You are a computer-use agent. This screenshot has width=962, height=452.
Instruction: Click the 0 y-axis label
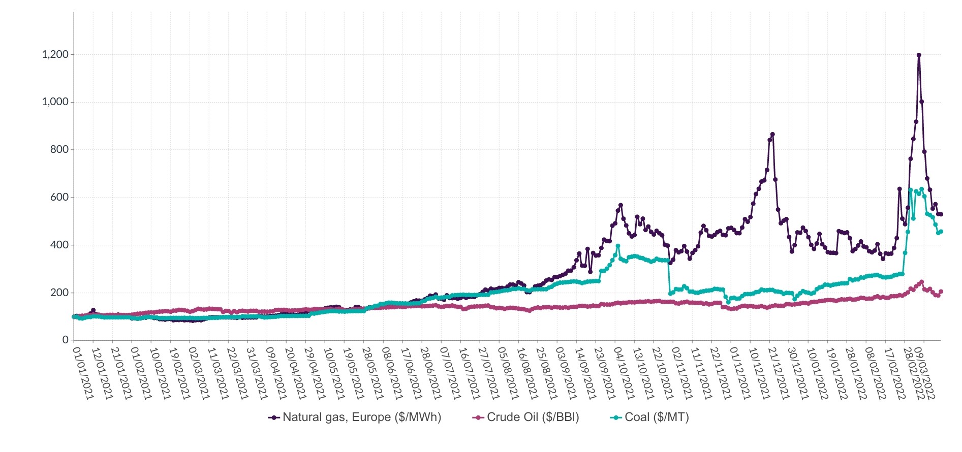click(x=65, y=340)
